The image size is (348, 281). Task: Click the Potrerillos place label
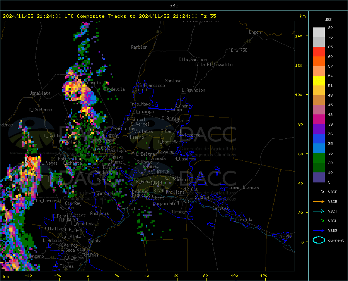tap(71, 159)
